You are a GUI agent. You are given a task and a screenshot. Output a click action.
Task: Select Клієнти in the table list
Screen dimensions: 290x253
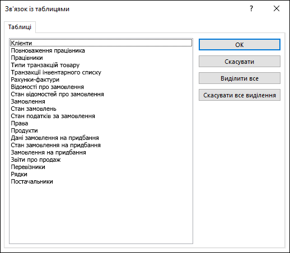coord(101,43)
